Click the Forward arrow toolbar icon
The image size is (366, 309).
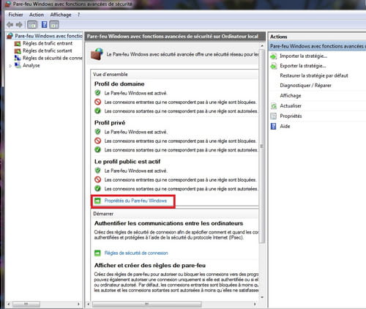[x=19, y=25]
